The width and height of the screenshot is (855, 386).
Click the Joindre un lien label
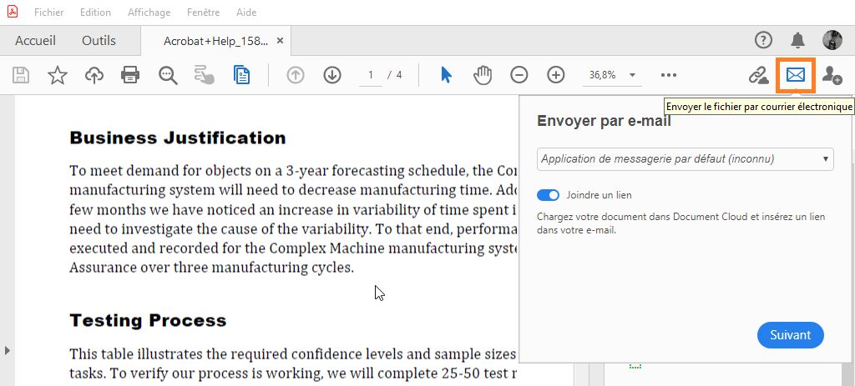(600, 195)
